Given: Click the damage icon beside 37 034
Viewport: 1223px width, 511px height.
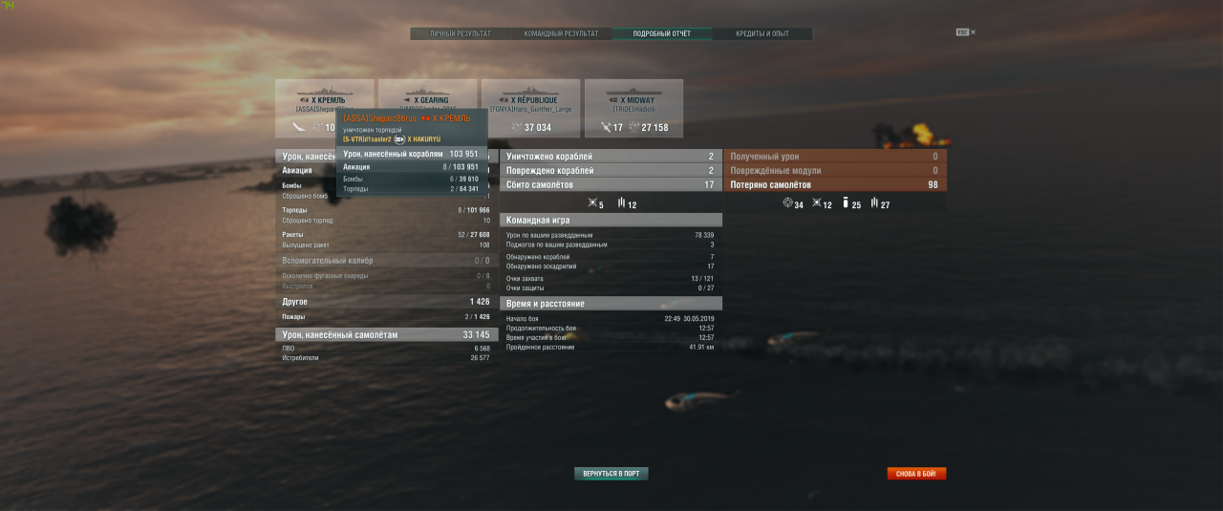Looking at the screenshot, I should [517, 127].
